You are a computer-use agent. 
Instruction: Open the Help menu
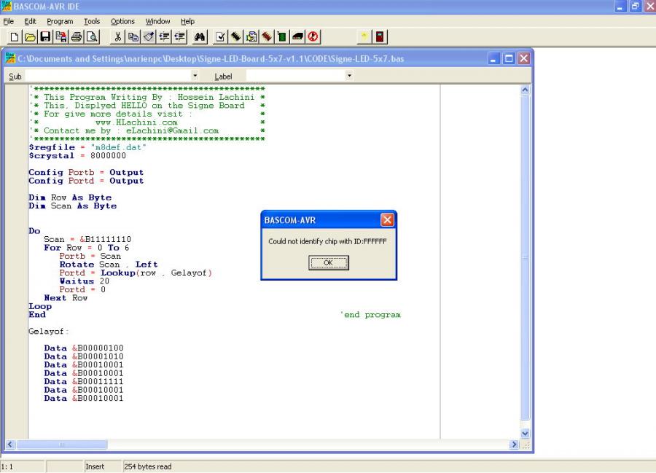[187, 21]
